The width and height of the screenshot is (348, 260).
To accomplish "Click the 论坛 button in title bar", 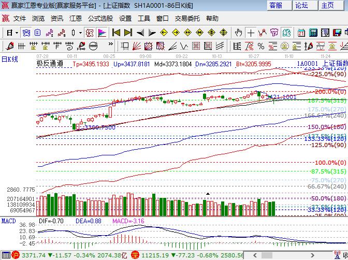I will click(x=301, y=5).
